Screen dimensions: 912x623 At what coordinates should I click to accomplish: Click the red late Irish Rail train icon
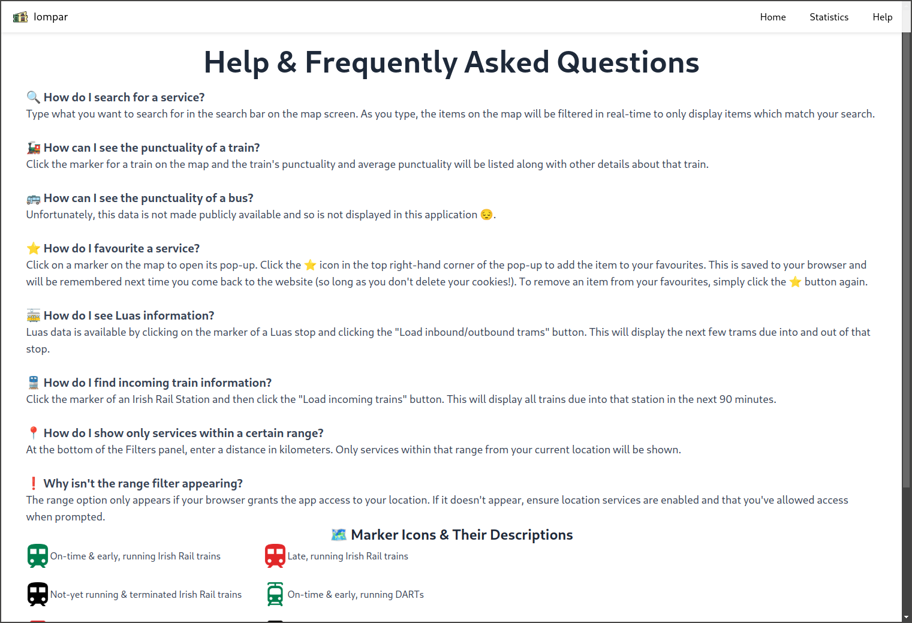[x=275, y=556]
